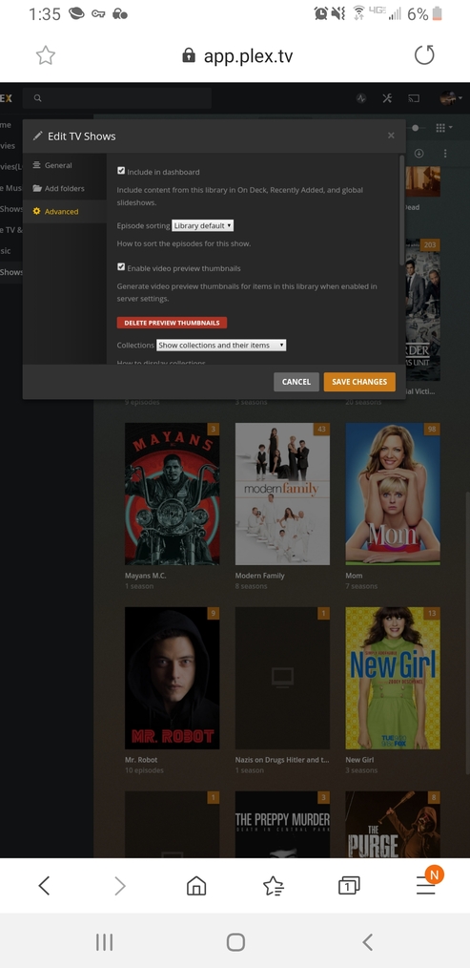Go forward with browser forward arrow
The width and height of the screenshot is (470, 968).
[x=120, y=886]
